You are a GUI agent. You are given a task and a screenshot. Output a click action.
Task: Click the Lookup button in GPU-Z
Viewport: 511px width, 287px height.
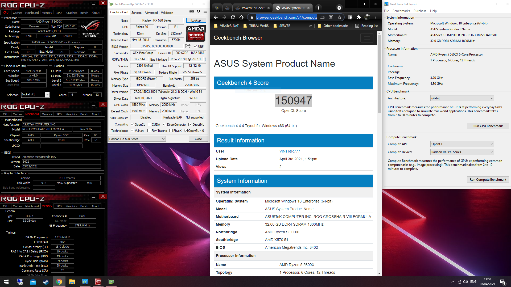196,20
